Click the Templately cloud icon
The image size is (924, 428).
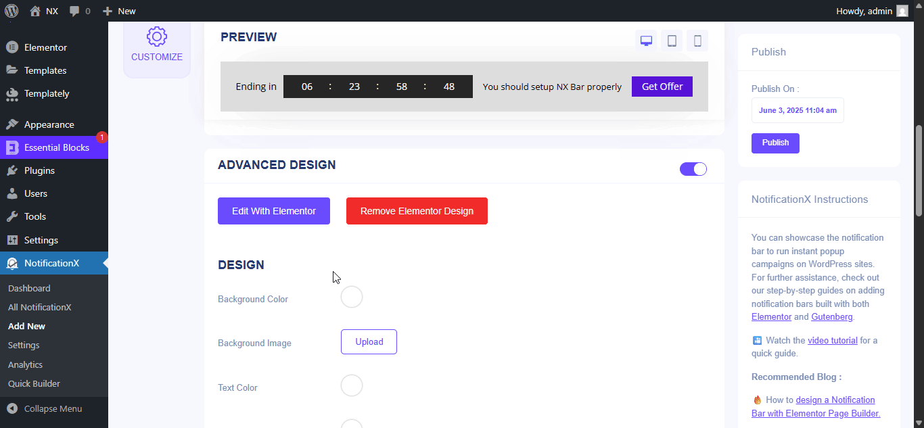(12, 93)
